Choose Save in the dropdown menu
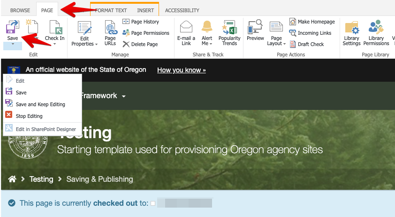This screenshot has height=217, width=395. (x=42, y=93)
